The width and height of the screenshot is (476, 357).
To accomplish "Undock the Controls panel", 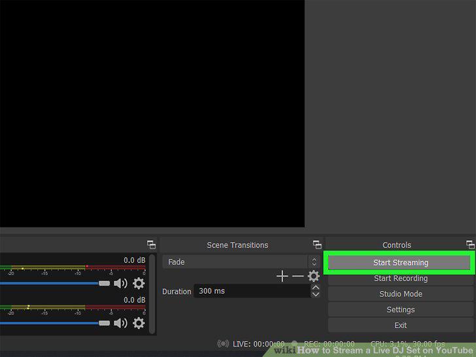I will tap(470, 245).
